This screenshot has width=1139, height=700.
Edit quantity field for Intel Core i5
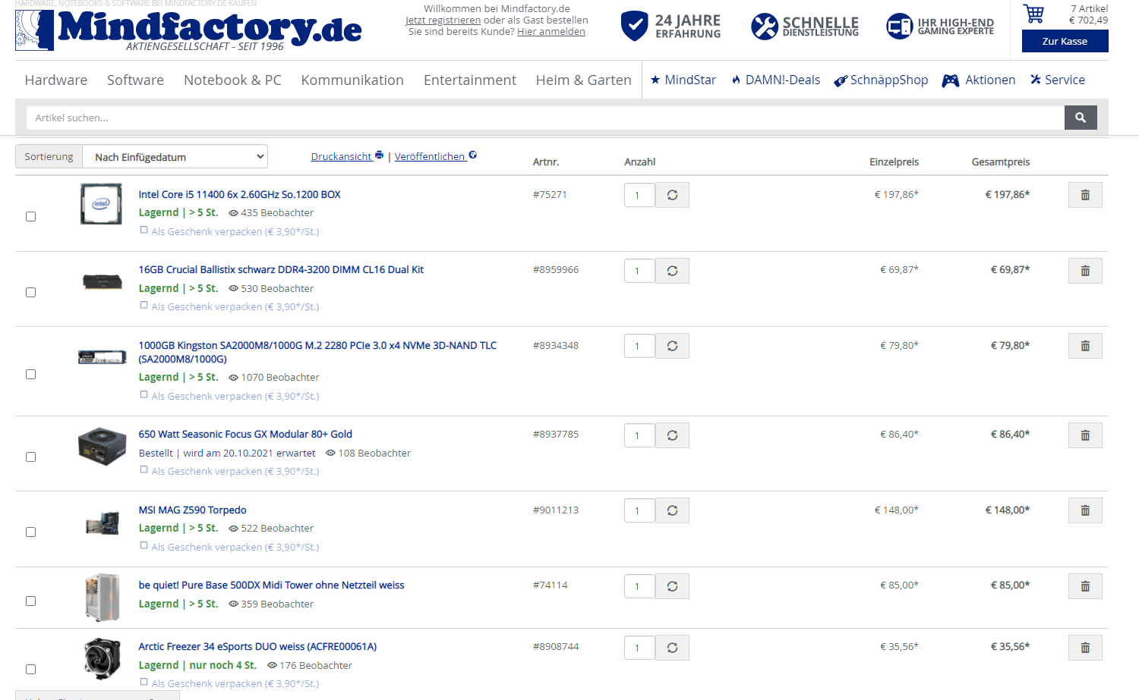639,195
